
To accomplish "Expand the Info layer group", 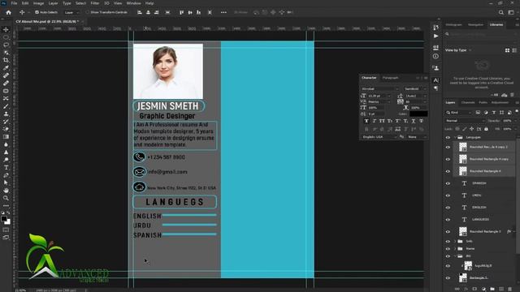I will (x=455, y=242).
